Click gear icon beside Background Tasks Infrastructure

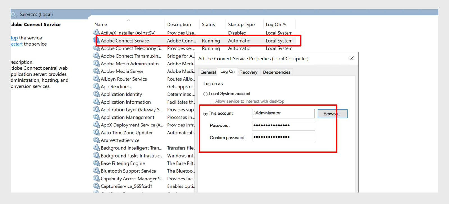[97, 156]
